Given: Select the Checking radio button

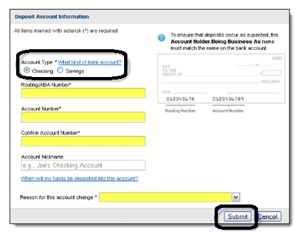Looking at the screenshot, I should (27, 71).
